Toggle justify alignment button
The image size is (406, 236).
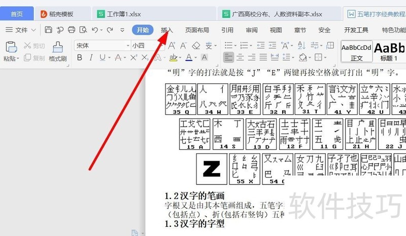click(x=263, y=57)
